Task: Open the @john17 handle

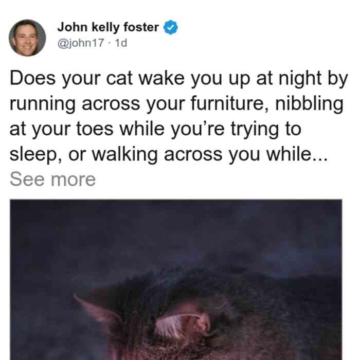Action: [x=81, y=43]
